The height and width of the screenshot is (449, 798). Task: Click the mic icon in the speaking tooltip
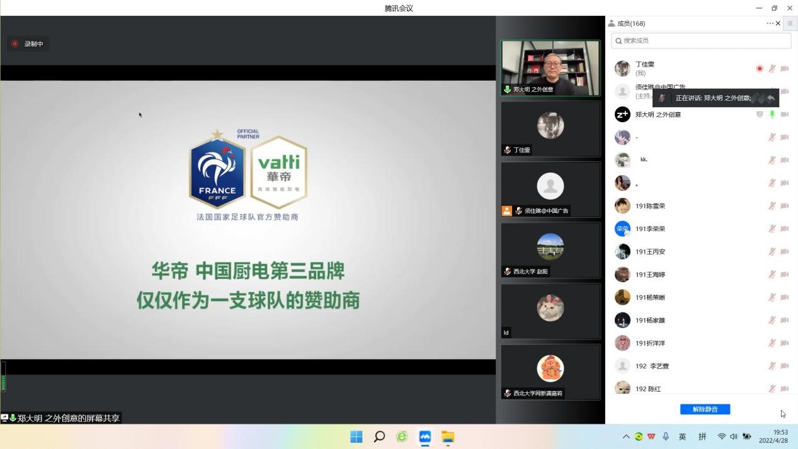[662, 98]
